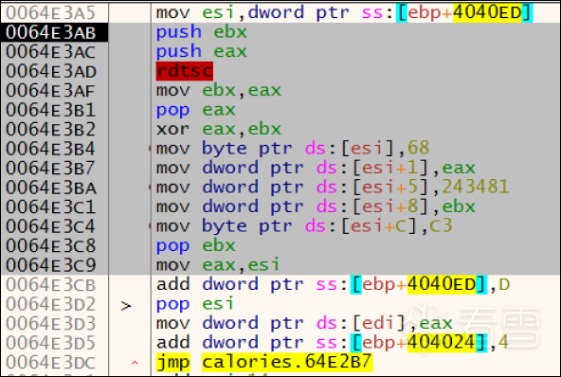561x377 pixels.
Task: Click mov dword ptr ds:[esi+5],243481 instruction
Action: 333,187
